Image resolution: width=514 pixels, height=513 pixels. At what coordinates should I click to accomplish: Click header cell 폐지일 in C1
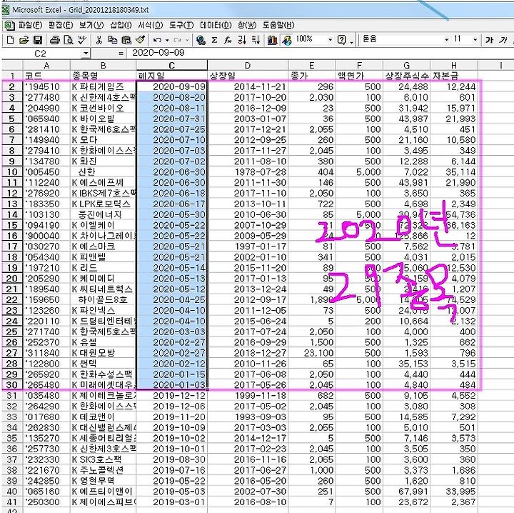[172, 76]
